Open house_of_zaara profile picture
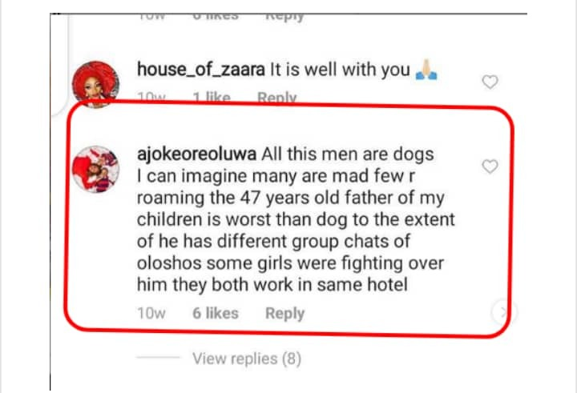 95,84
